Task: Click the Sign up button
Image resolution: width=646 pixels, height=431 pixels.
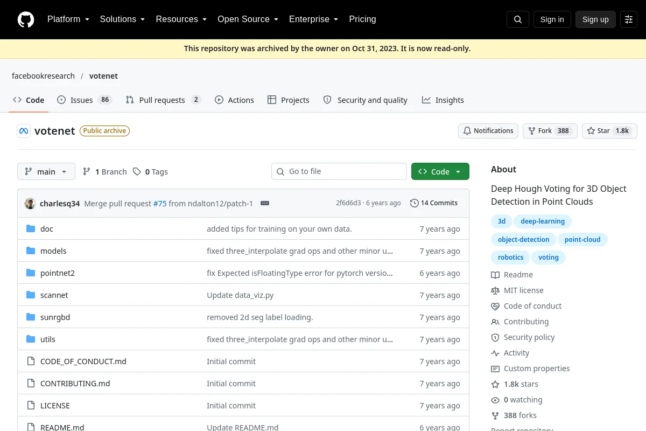Action: (595, 19)
